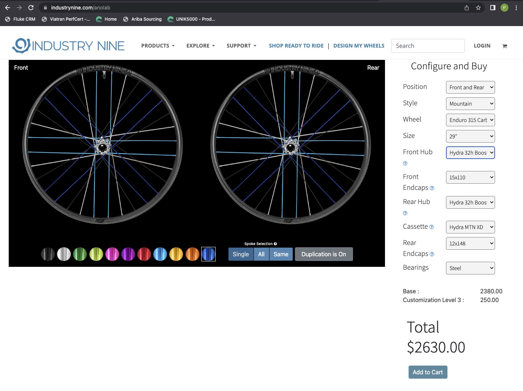Select the turquoise light-blue spoke color
The height and width of the screenshot is (391, 523).
(x=160, y=254)
